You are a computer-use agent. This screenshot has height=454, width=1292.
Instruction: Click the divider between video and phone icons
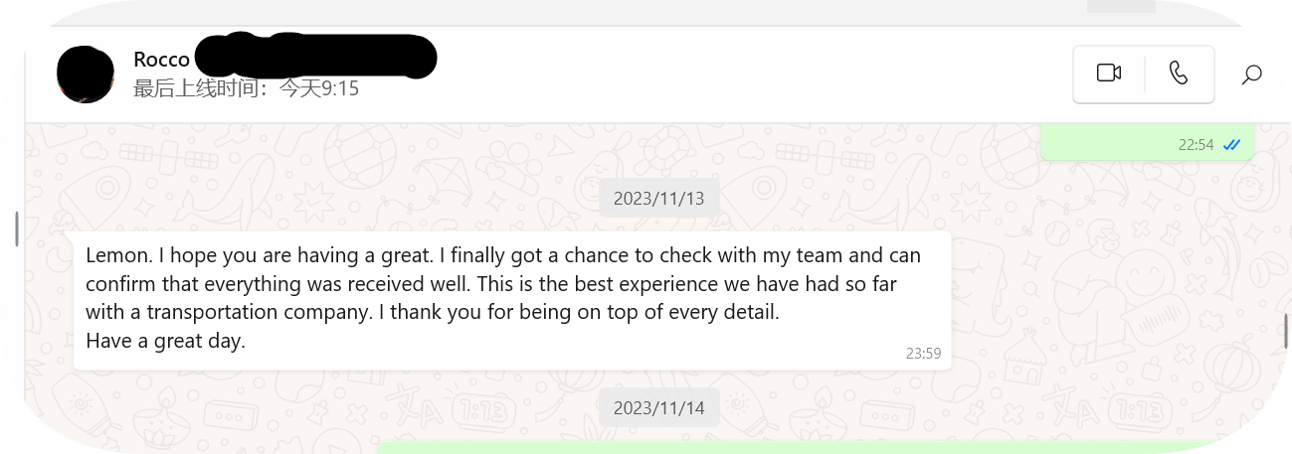[x=1145, y=74]
